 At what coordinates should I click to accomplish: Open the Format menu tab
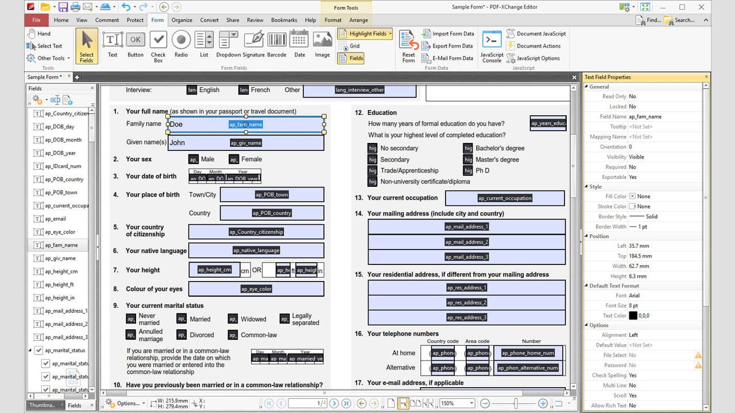(333, 20)
